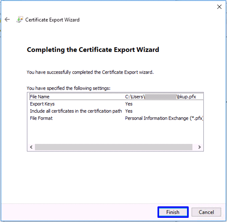Click the right scroll arrow in settings list
The height and width of the screenshot is (222, 227).
pos(199,147)
